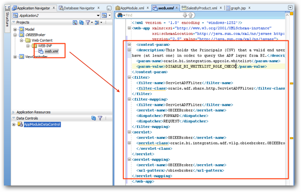Click inside the Find search field
Image resolution: width=301 pixels, height=192 pixels.
coord(154,15)
